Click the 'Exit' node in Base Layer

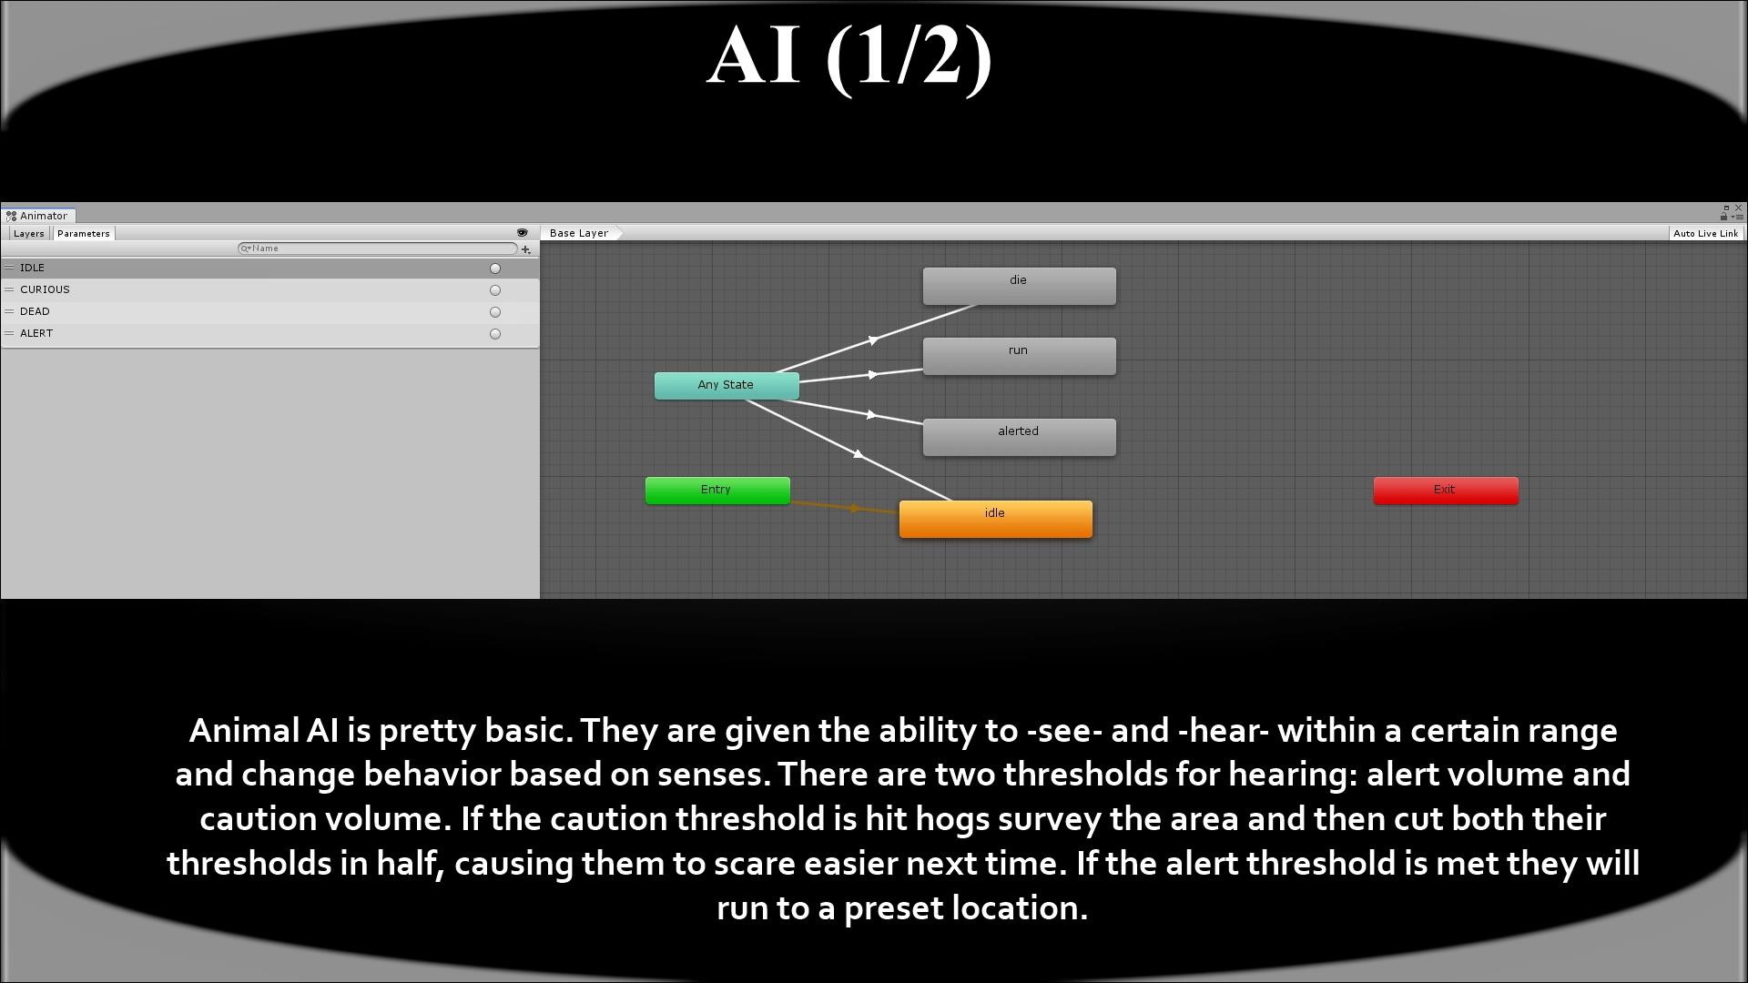point(1444,489)
